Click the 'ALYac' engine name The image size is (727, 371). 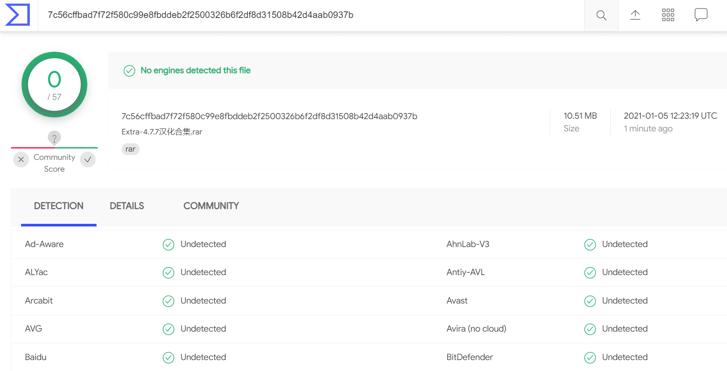[x=36, y=272]
